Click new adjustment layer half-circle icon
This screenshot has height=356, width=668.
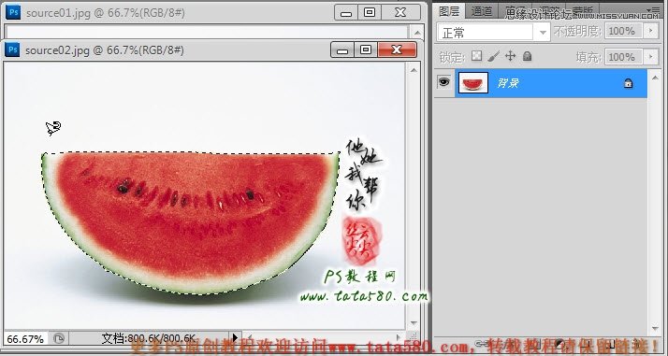(560, 343)
